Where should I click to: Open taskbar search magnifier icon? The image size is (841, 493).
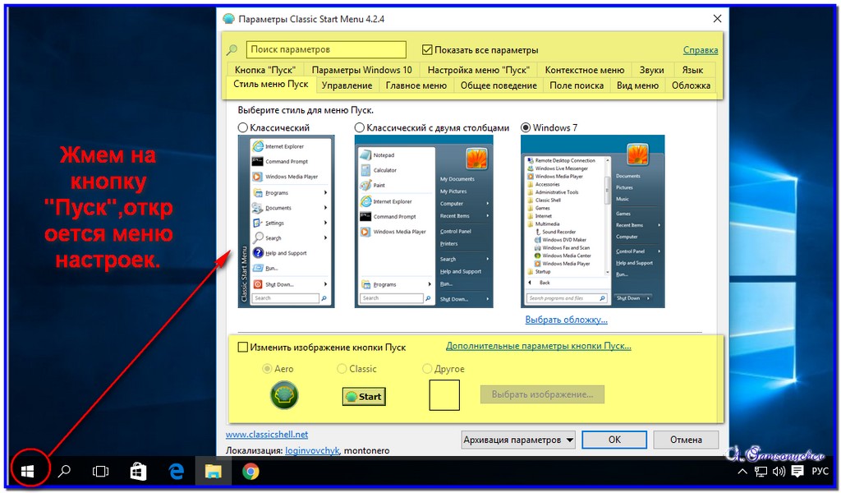(x=64, y=472)
